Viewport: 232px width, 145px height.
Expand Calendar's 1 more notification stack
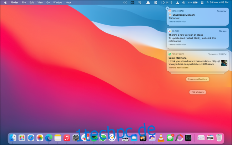177,21
